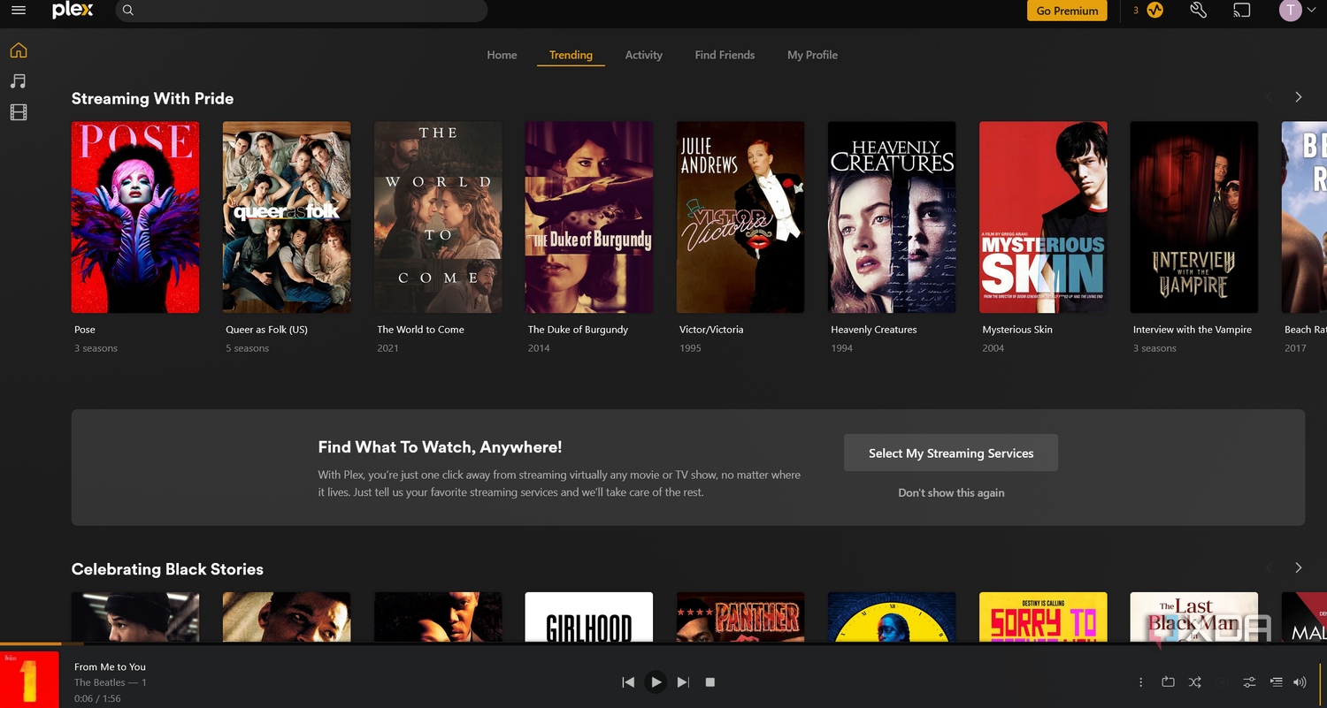Click Select My Streaming Services

click(950, 452)
